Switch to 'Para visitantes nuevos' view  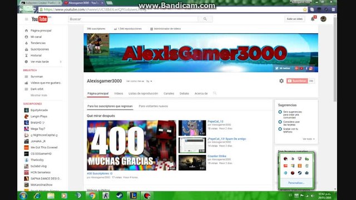click(x=154, y=106)
